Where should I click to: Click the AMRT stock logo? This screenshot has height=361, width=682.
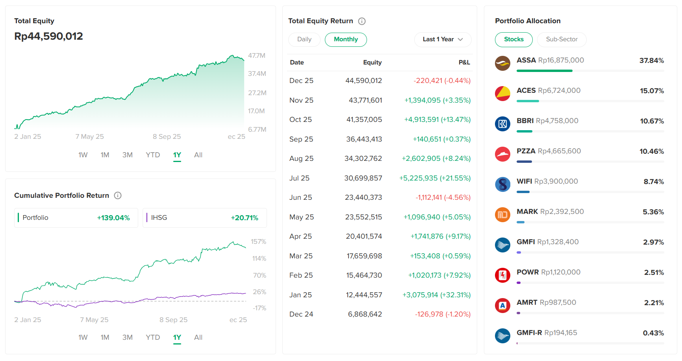click(502, 306)
